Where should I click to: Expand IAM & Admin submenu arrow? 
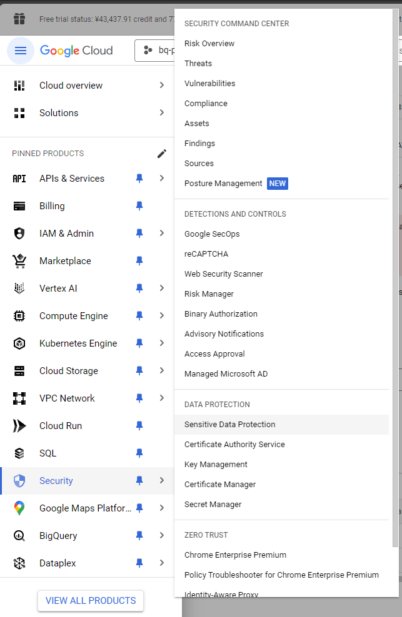click(x=161, y=234)
